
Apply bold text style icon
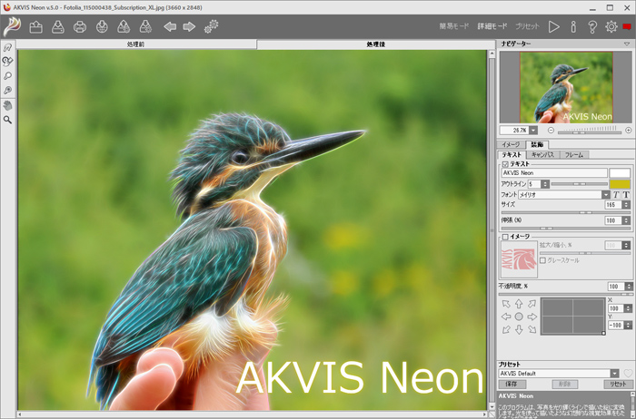point(626,195)
